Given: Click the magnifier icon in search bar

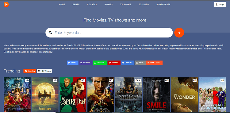Looking at the screenshot, I should (x=50, y=33).
